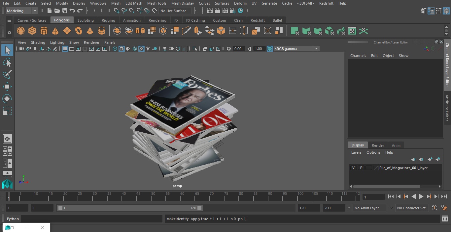This screenshot has width=451, height=232.
Task: Click Play forwards button
Action: 421,196
